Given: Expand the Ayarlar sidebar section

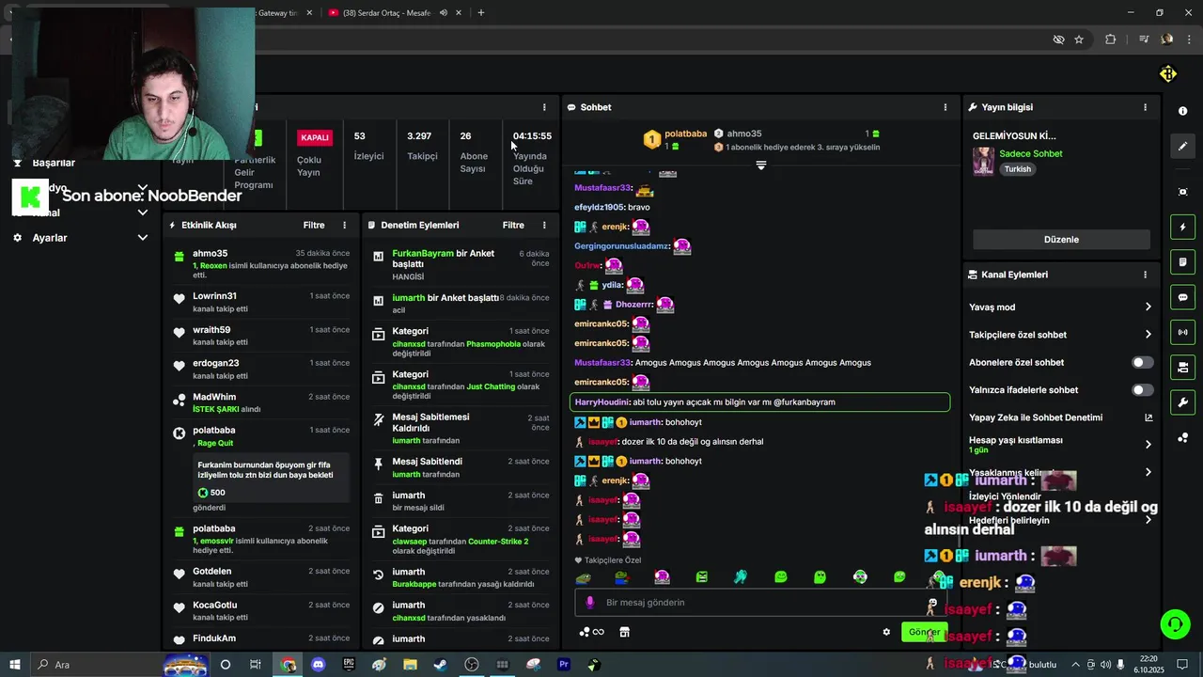Looking at the screenshot, I should (x=80, y=238).
